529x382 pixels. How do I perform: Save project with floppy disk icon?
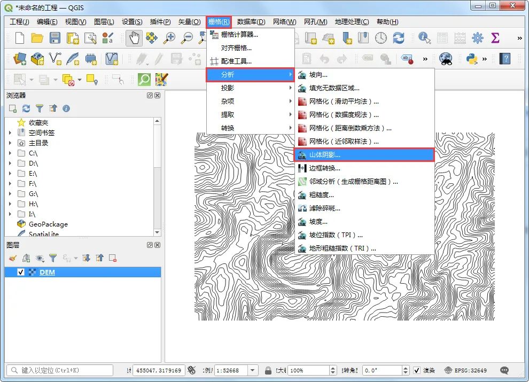coord(55,38)
